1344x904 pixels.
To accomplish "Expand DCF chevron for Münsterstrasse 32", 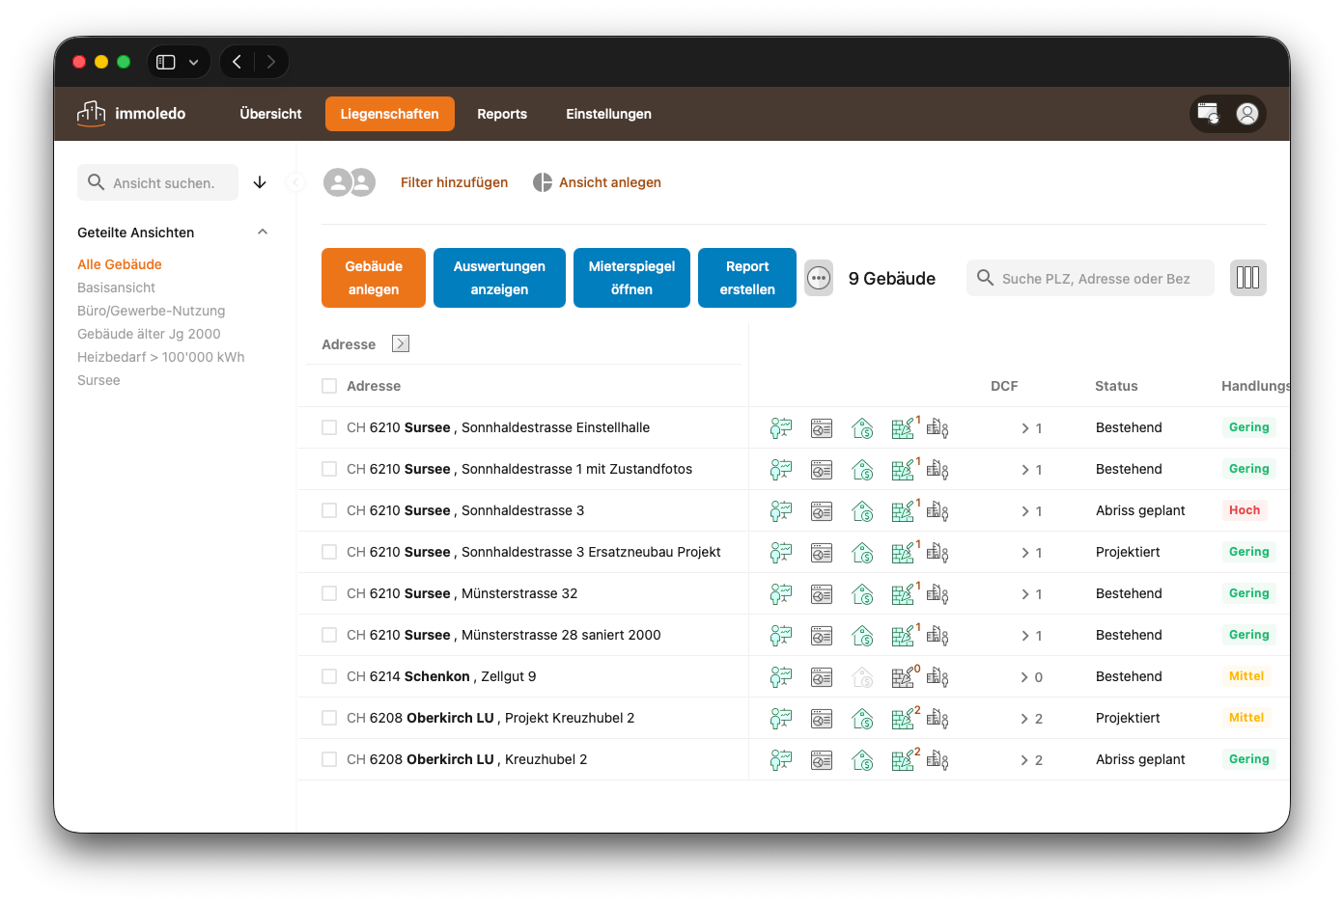I will click(x=1025, y=594).
